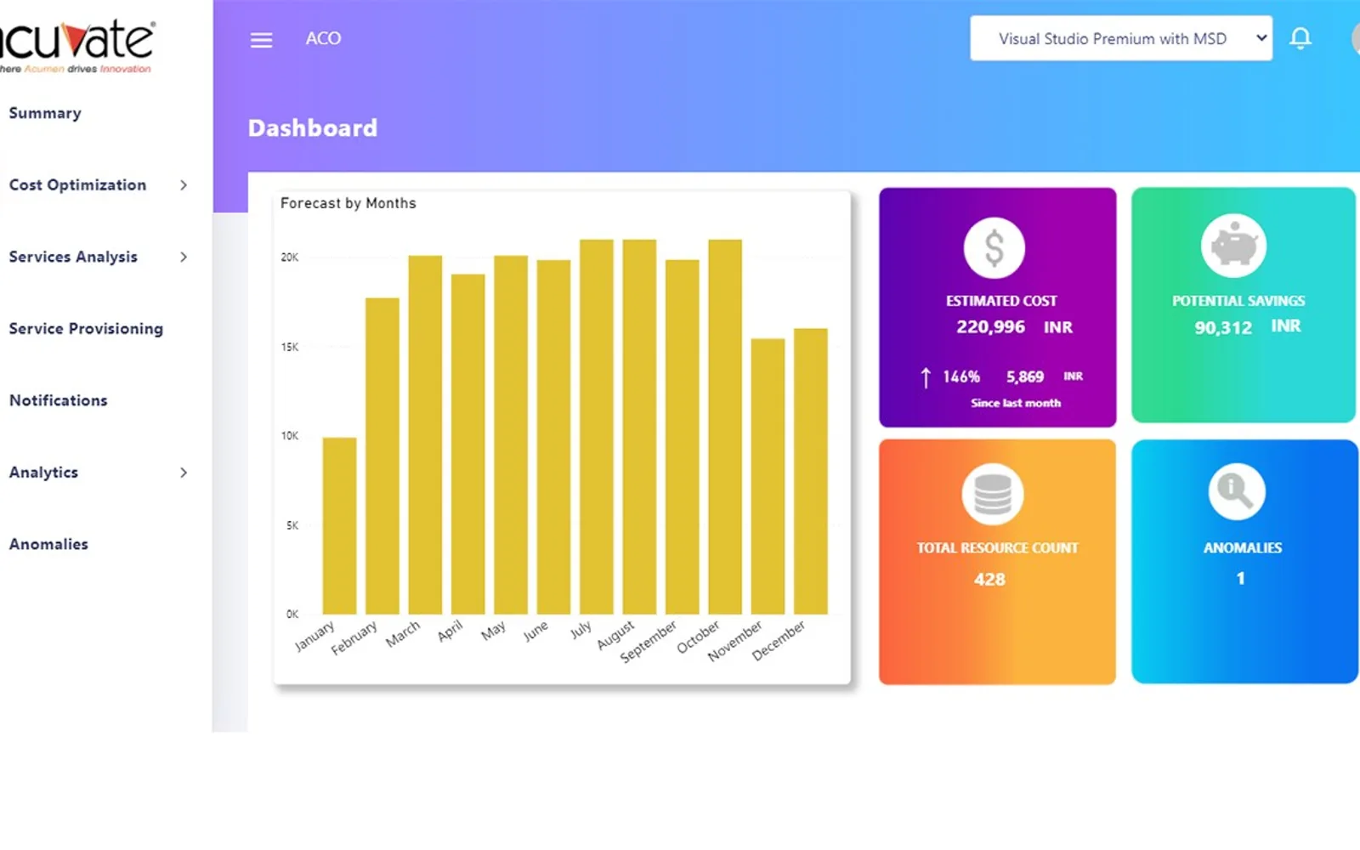The image size is (1360, 850).
Task: Open the hamburger menu icon
Action: tap(261, 40)
